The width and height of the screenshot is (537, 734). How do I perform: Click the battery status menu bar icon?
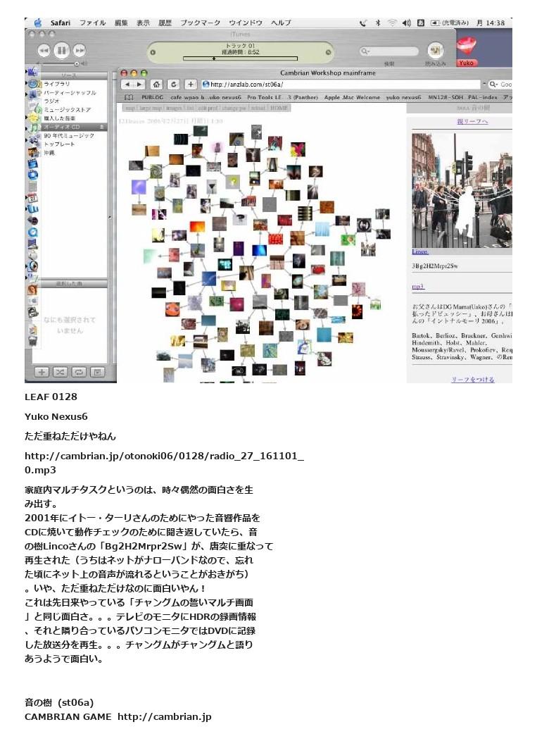click(x=449, y=23)
